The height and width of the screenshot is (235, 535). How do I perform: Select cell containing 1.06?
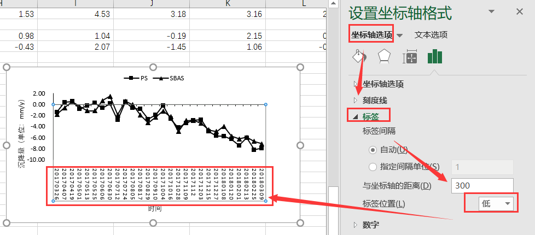[228, 47]
